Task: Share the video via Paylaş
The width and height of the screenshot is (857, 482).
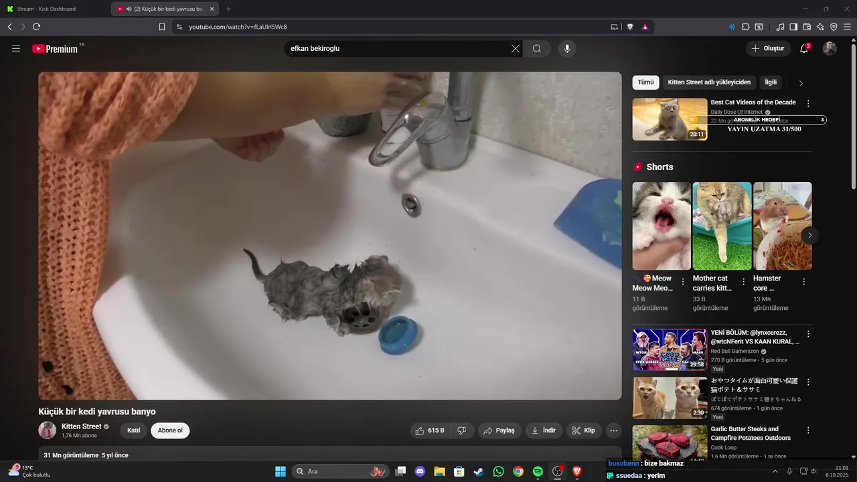Action: 499,430
